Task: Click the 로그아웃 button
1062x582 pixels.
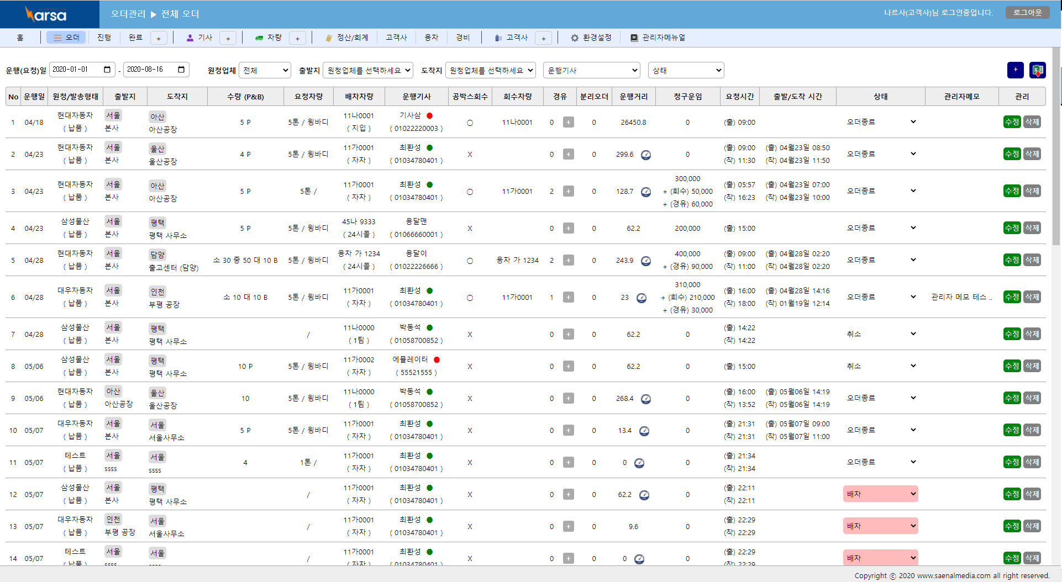Action: coord(1027,13)
